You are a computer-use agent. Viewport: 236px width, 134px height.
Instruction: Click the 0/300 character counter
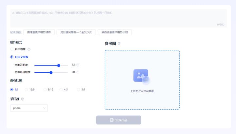coord(221,25)
